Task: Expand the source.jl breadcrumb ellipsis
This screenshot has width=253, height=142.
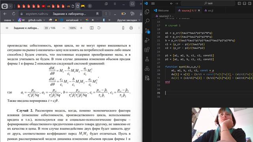Action: (173, 16)
